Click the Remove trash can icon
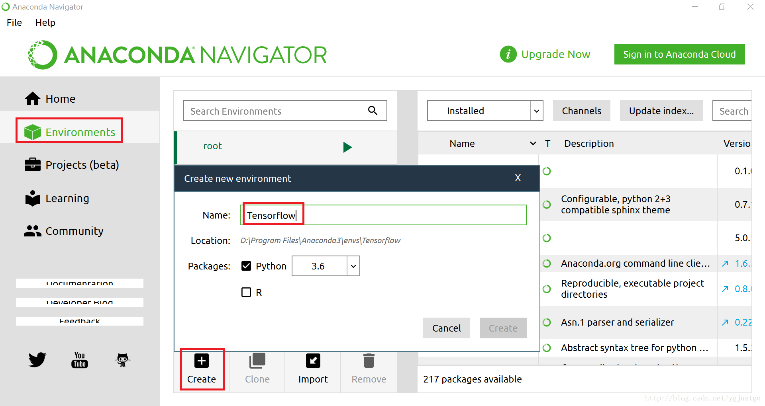 (x=369, y=361)
